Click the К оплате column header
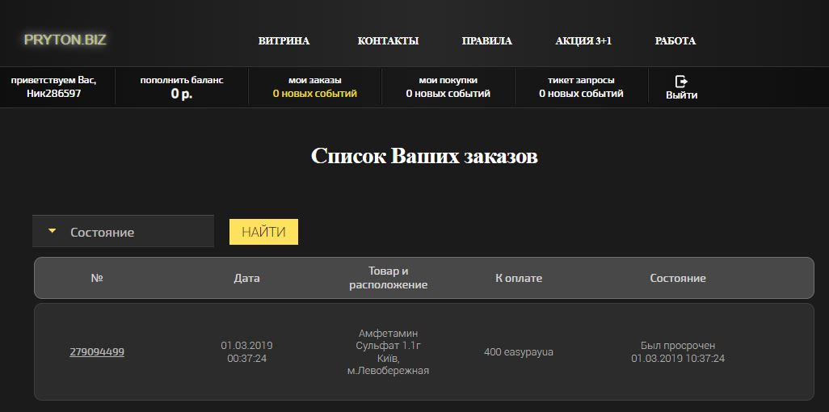The image size is (829, 412). pos(519,278)
